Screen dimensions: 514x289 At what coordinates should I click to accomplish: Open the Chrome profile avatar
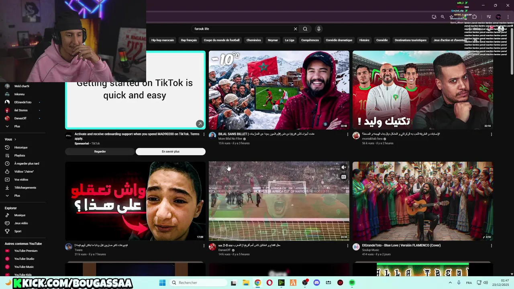[x=498, y=17]
